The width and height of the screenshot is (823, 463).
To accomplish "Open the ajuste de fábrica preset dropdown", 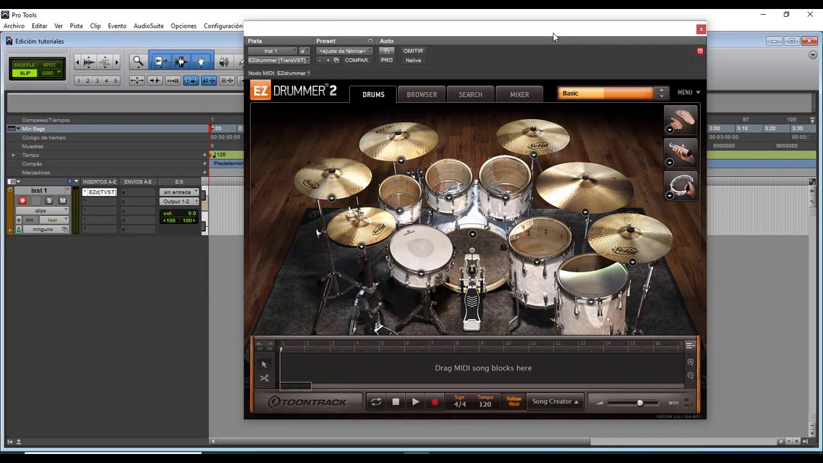I will 344,51.
